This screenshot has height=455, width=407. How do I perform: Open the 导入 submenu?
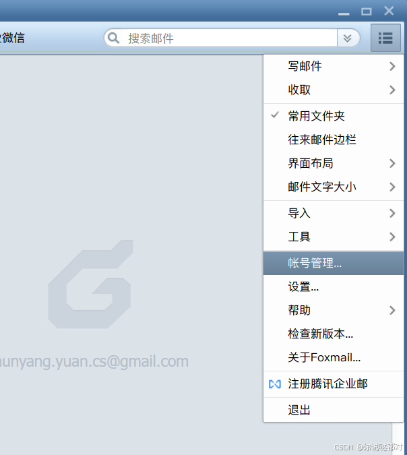334,213
